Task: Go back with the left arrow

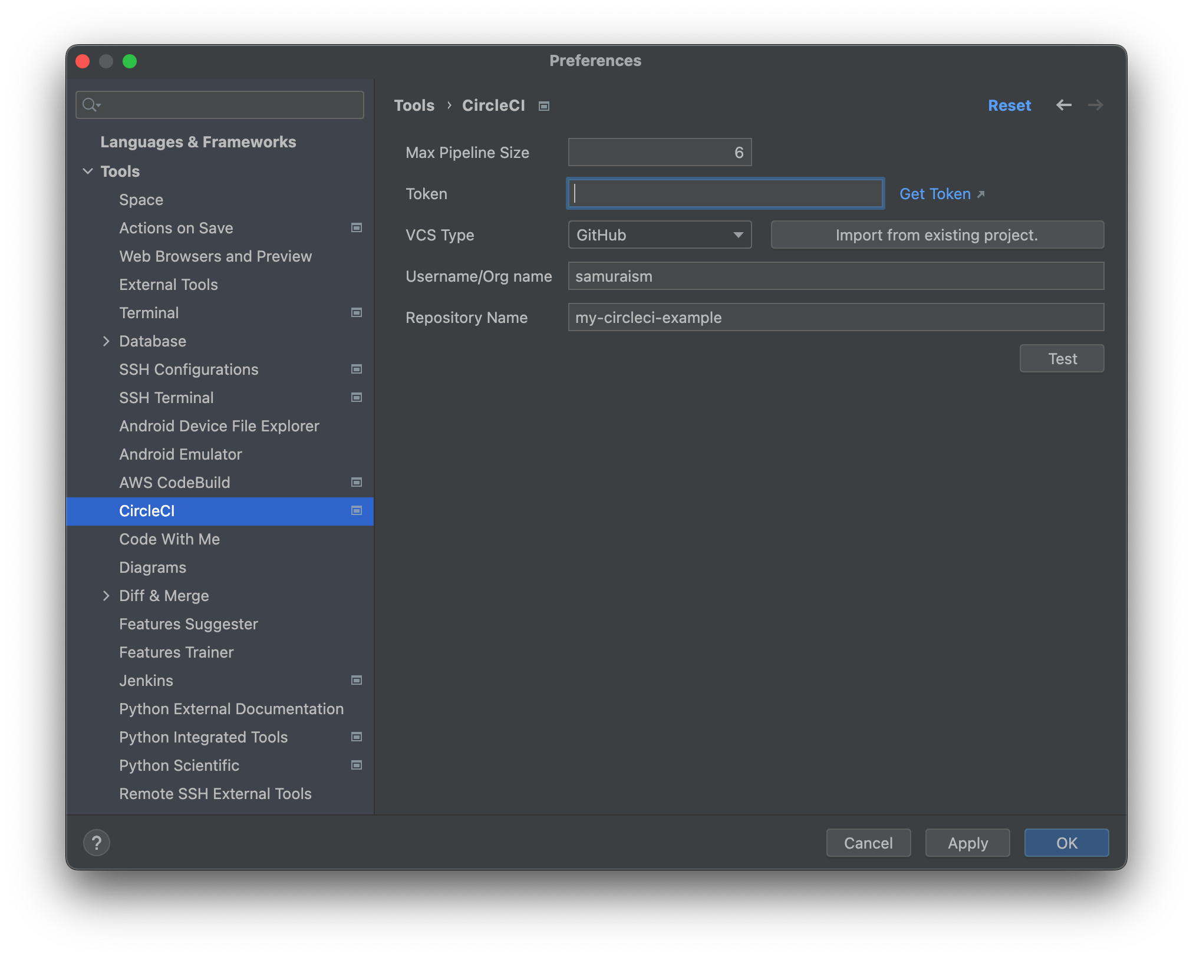Action: tap(1064, 105)
